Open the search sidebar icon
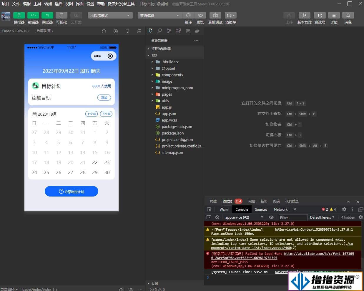The image size is (364, 291). coord(159,31)
